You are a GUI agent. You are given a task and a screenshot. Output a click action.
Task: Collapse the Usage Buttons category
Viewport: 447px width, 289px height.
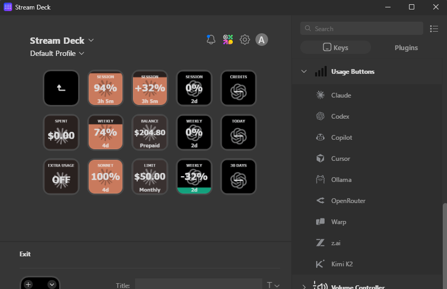tap(304, 71)
